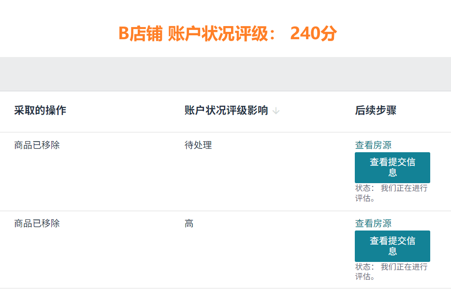
Task: Select the 后续步骤 column header
Action: click(x=376, y=110)
